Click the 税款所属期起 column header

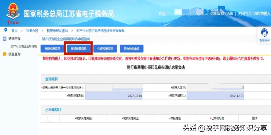tap(83, 119)
